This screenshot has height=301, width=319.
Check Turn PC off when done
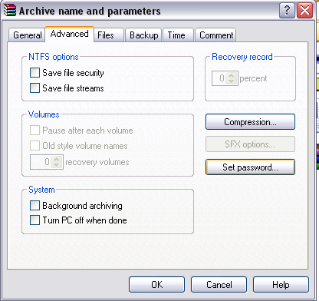coord(35,220)
